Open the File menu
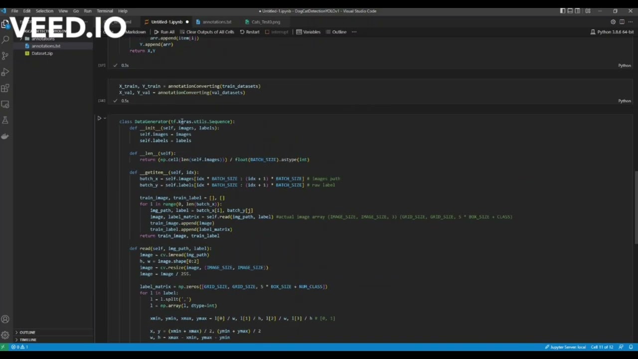The image size is (638, 359). point(14,11)
